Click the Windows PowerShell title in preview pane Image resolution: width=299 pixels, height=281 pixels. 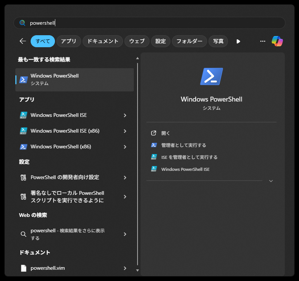pos(212,99)
